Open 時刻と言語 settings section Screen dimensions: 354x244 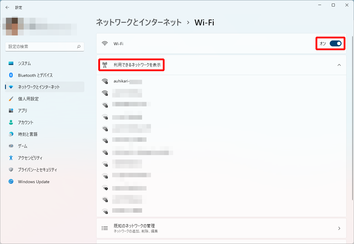point(28,134)
